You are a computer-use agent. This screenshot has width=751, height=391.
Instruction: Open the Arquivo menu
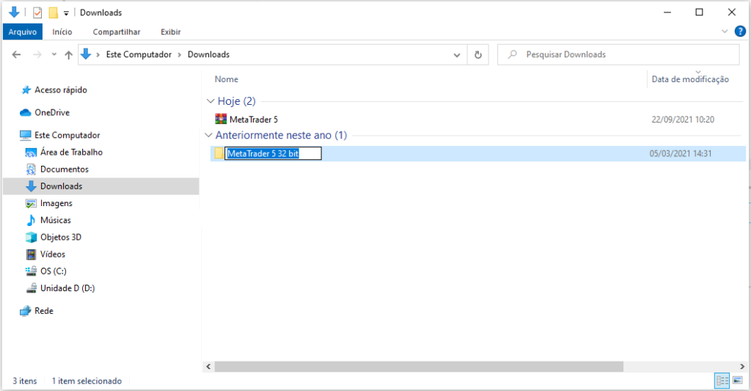22,32
